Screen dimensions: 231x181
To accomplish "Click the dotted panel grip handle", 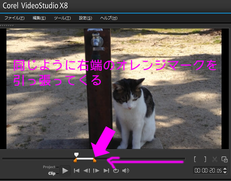I will (x=7, y=25).
